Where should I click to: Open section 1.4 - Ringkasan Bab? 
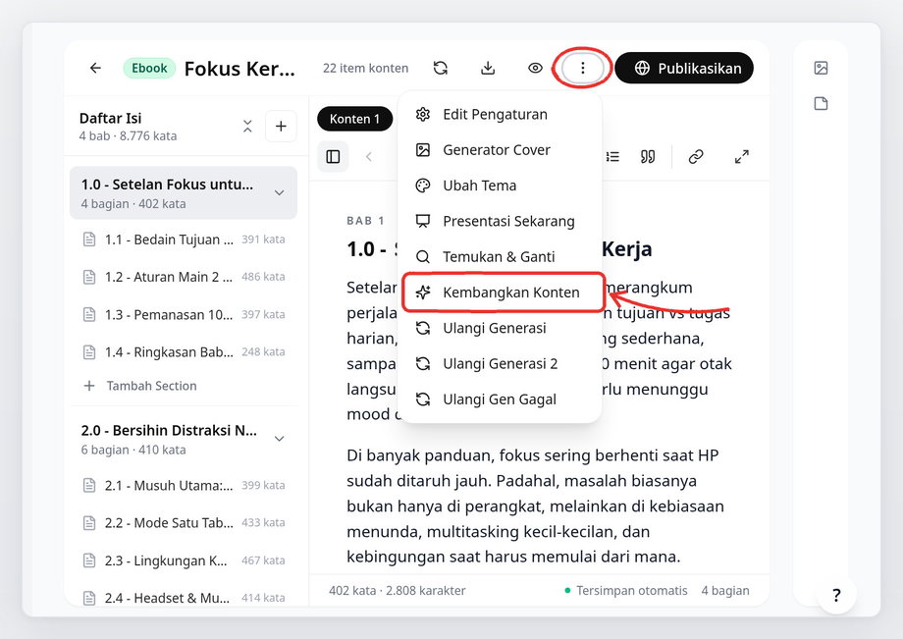(184, 351)
